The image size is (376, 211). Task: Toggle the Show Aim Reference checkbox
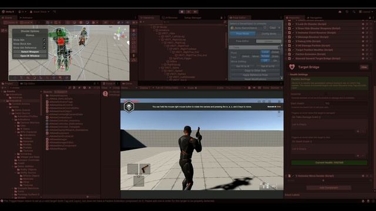coord(44,47)
